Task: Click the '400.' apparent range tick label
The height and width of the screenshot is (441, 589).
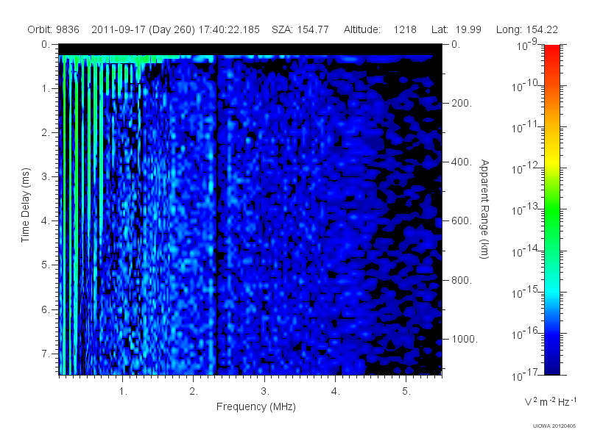Action: [x=462, y=162]
